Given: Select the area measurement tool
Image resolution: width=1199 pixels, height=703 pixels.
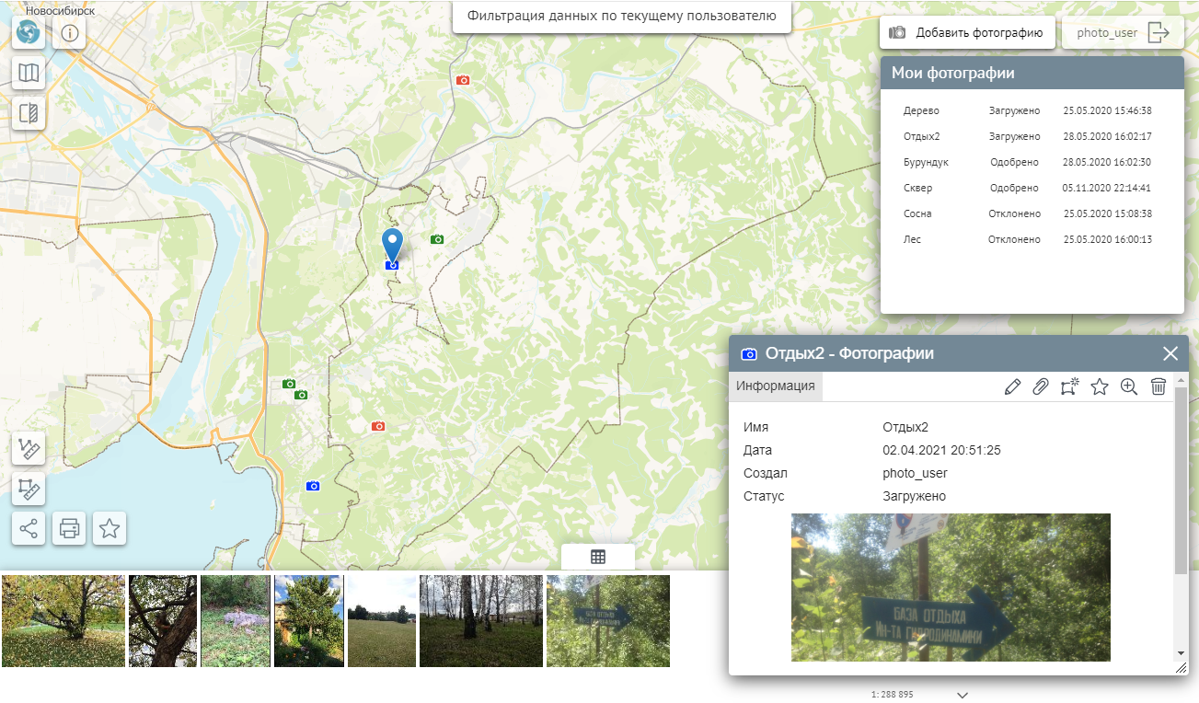Looking at the screenshot, I should (29, 489).
